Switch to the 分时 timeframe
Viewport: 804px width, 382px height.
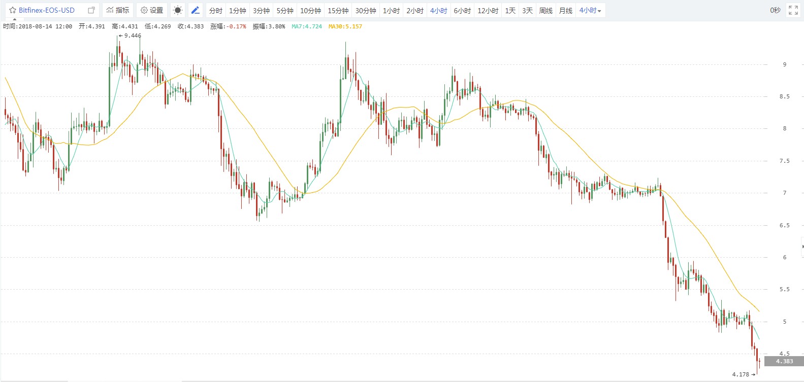tap(216, 11)
